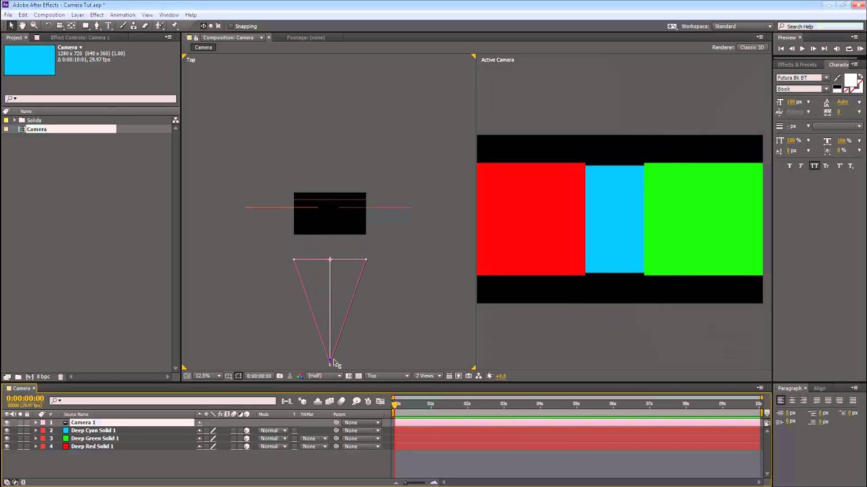The image size is (867, 487).
Task: Open Search Help field
Action: point(820,26)
